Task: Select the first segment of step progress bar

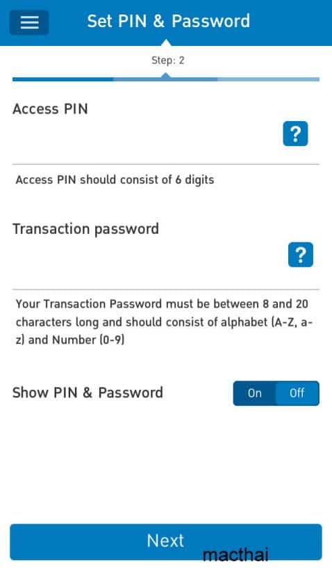Action: (63, 79)
